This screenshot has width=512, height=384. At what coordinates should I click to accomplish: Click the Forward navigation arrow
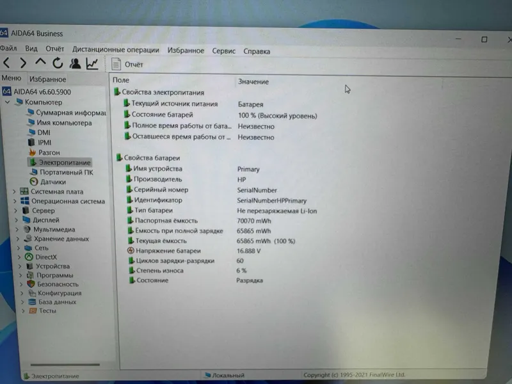23,63
